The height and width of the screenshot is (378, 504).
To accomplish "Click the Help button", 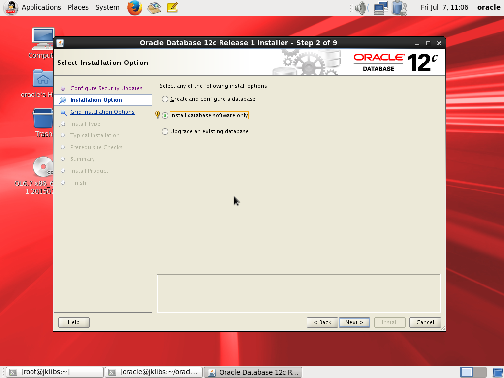I will (x=74, y=322).
